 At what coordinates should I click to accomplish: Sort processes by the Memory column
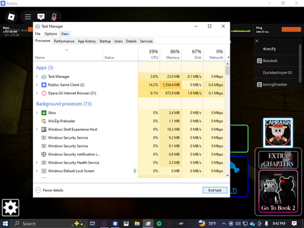pyautogui.click(x=171, y=54)
